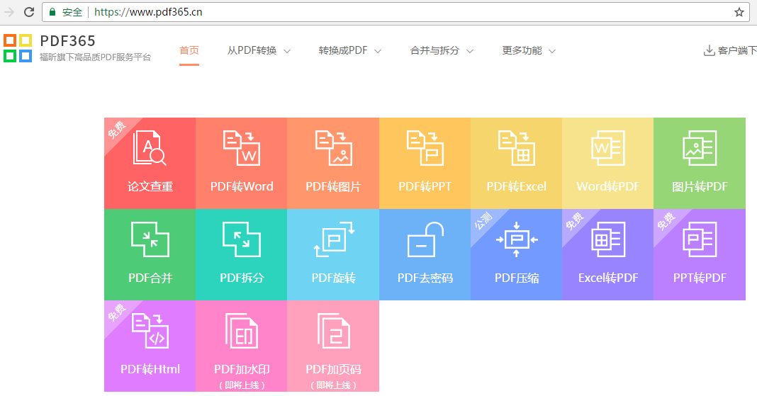Open the Word转PDF tile icon
757x396 pixels.
coord(608,147)
